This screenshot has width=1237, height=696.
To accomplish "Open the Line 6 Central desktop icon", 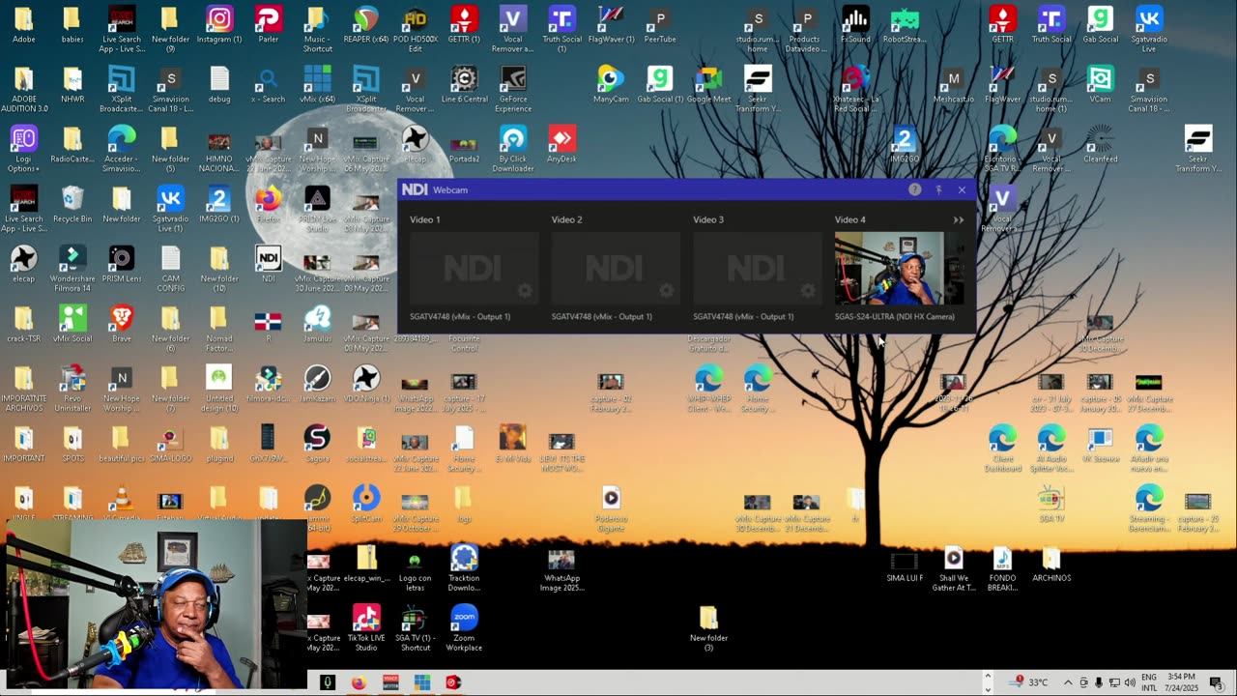I will pyautogui.click(x=464, y=85).
